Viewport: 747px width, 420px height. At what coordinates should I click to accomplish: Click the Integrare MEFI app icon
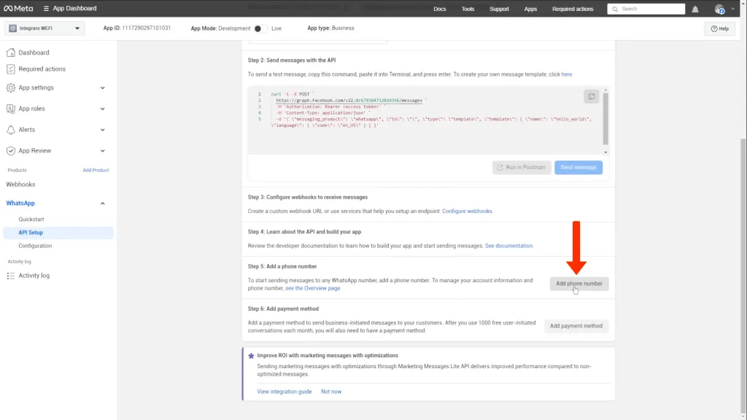click(13, 28)
